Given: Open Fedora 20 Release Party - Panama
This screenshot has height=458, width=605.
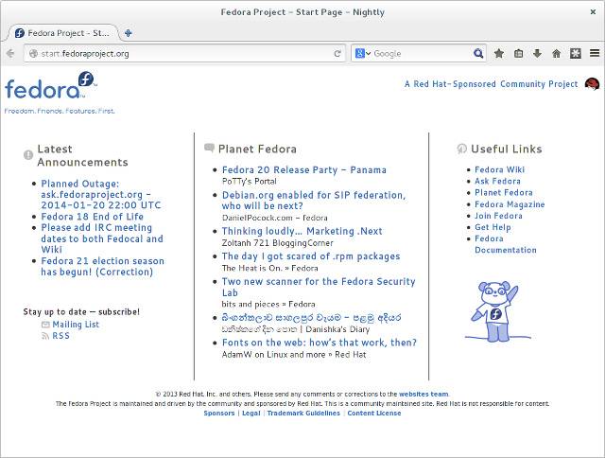Looking at the screenshot, I should [x=304, y=170].
